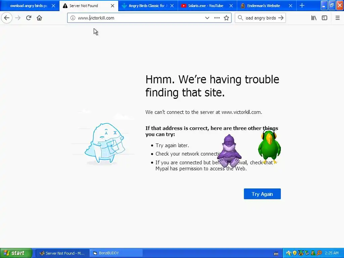The height and width of the screenshot is (258, 344).
Task: Show site information for victorkill.com
Action: pos(73,18)
